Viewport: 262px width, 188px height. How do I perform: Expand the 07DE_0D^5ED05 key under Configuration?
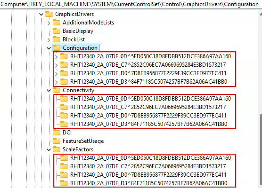point(56,57)
